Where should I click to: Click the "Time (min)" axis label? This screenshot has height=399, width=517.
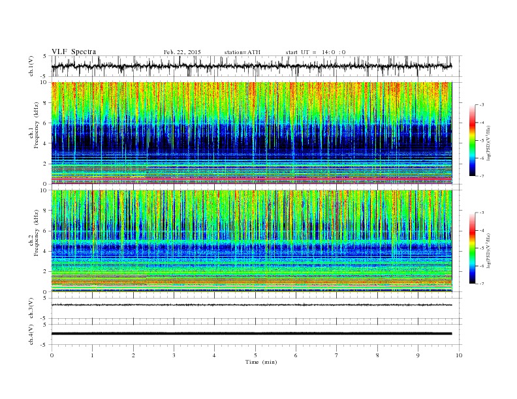click(261, 362)
